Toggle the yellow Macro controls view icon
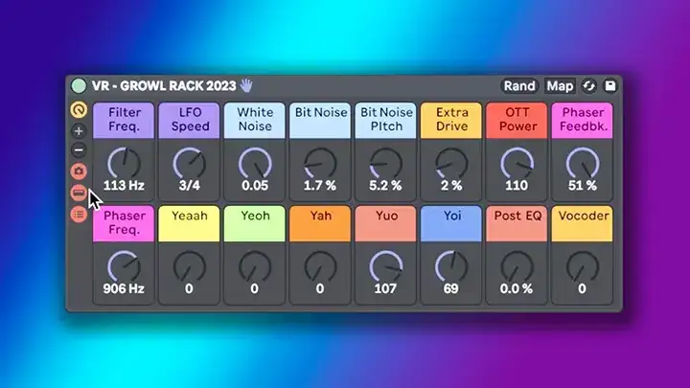 click(79, 109)
